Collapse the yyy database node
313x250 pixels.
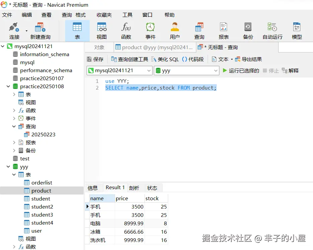8,166
